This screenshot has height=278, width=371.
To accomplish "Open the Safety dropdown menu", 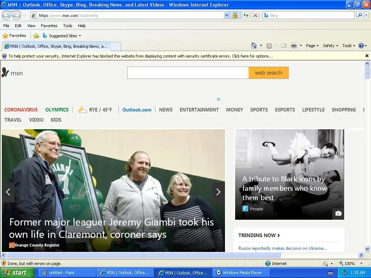I will 330,46.
